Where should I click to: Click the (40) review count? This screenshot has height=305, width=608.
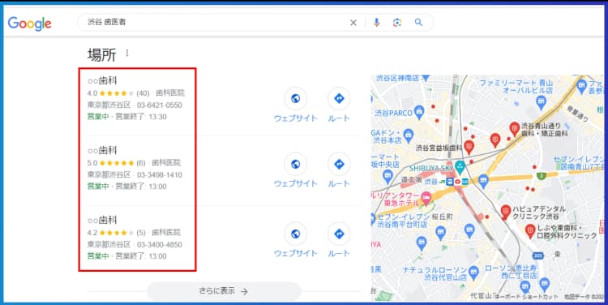click(x=143, y=93)
